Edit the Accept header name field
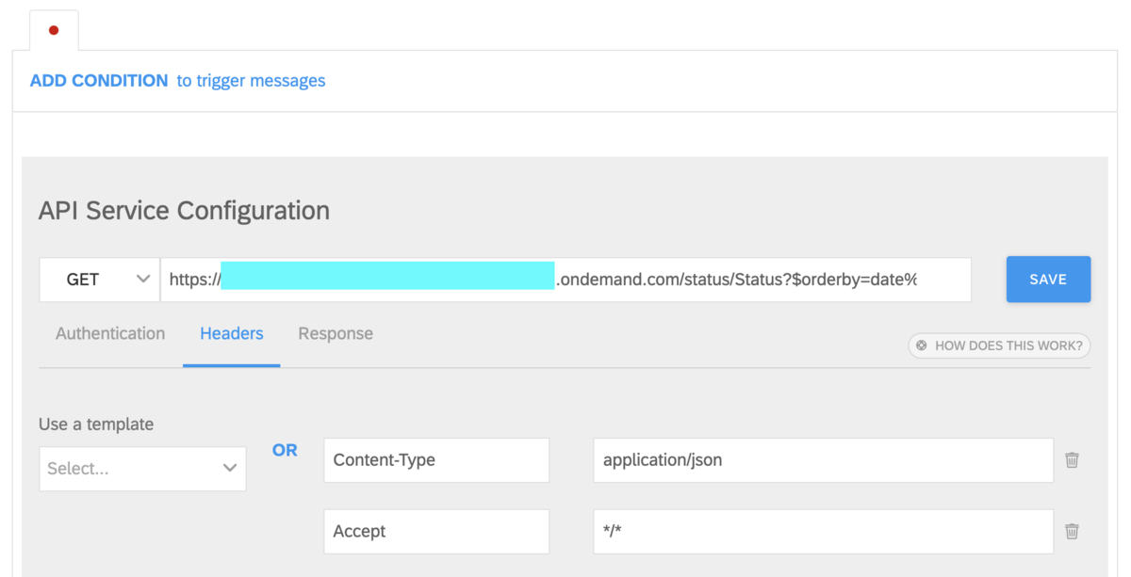The height and width of the screenshot is (577, 1131). pyautogui.click(x=436, y=532)
